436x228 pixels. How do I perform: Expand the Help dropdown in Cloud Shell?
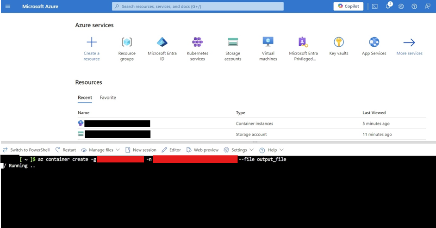tap(271, 150)
